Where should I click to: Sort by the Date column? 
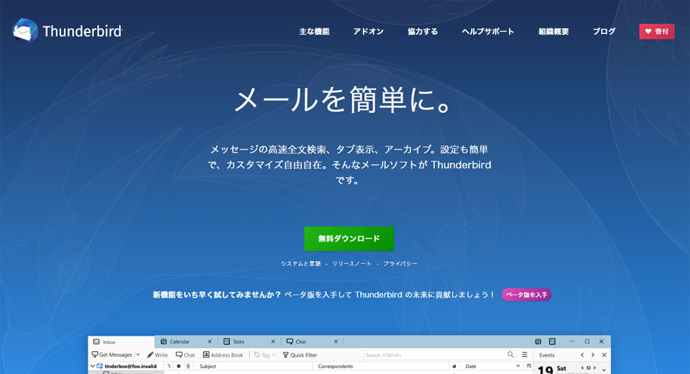pyautogui.click(x=492, y=366)
